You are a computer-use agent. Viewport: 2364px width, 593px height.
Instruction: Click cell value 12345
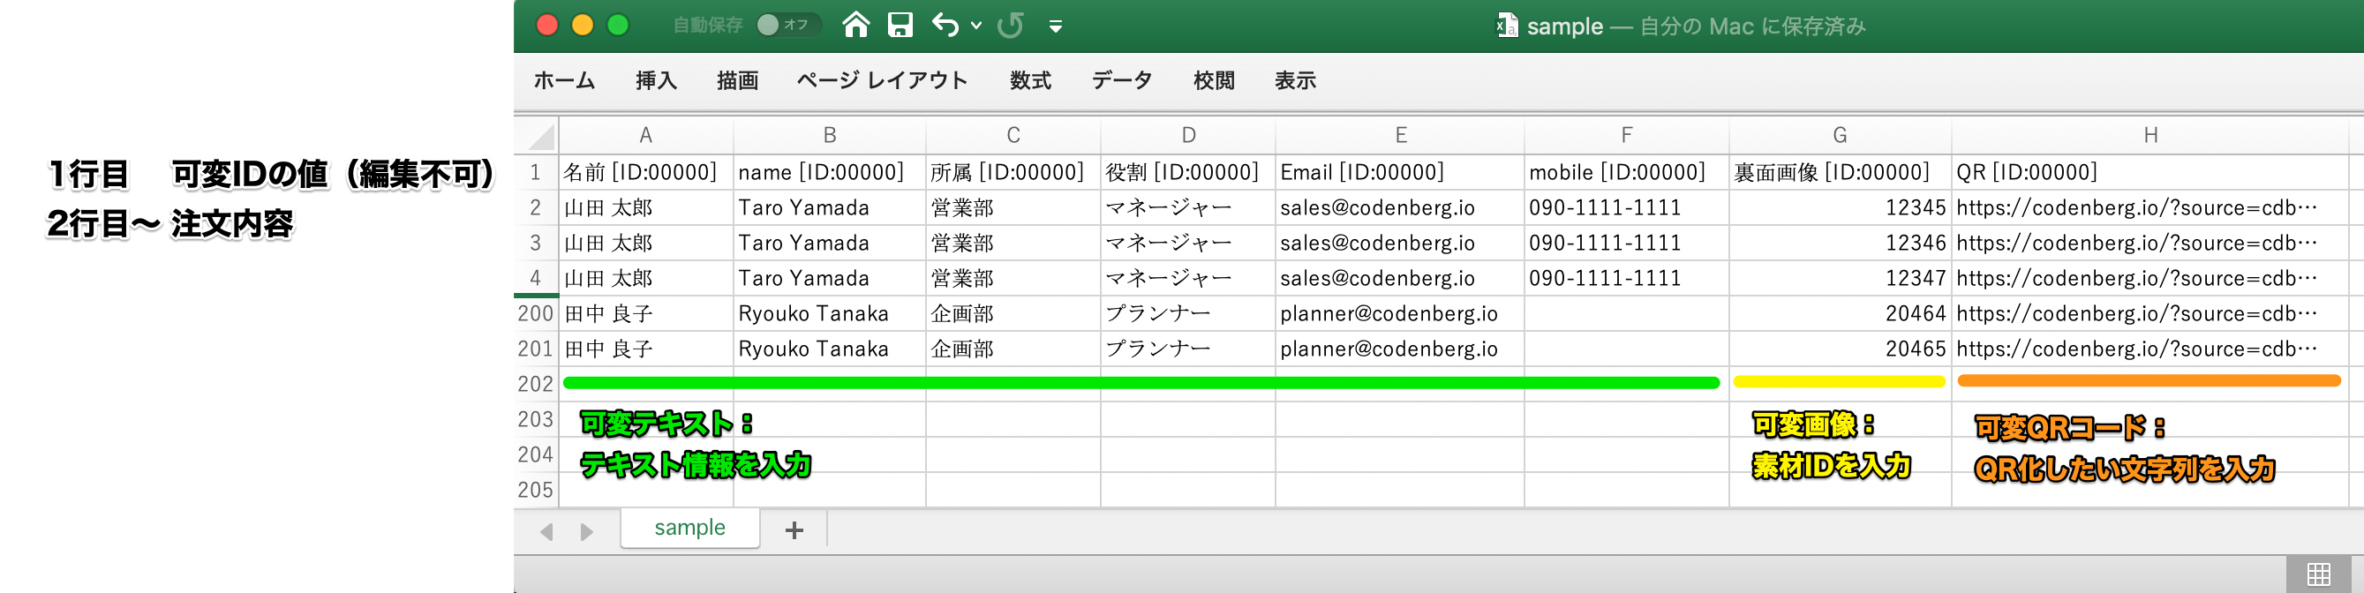(x=1840, y=208)
